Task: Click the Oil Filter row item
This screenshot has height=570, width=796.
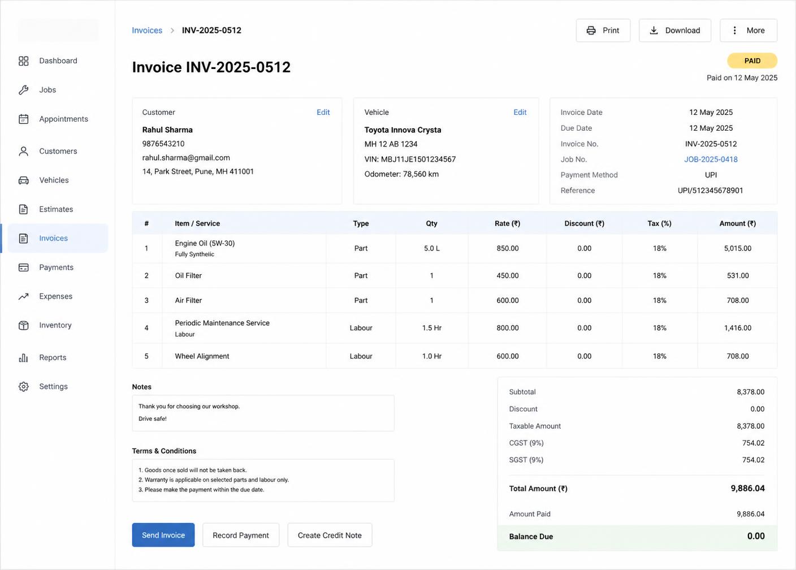Action: click(x=188, y=276)
